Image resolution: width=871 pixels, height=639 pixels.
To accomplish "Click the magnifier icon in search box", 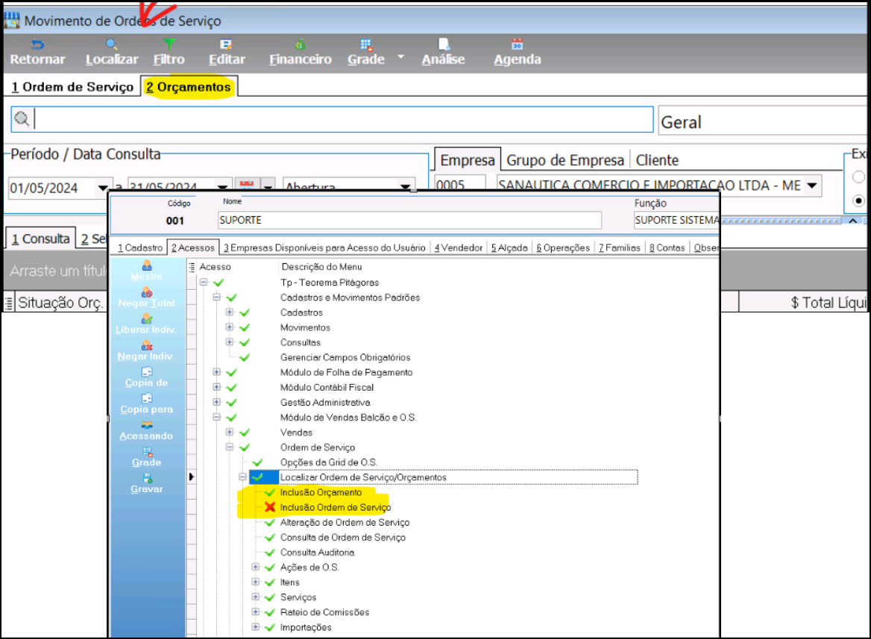I will coord(22,119).
